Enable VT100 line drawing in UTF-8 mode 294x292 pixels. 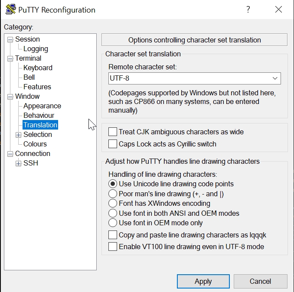coord(113,247)
